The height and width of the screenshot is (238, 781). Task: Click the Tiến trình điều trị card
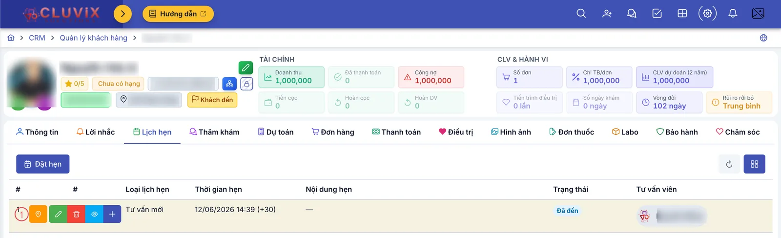pyautogui.click(x=530, y=102)
